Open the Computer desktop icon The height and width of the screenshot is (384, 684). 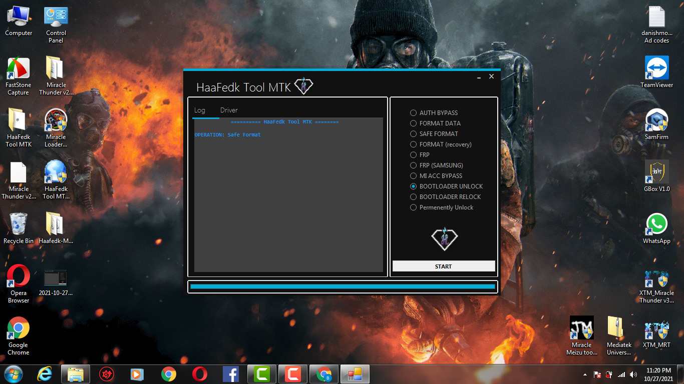click(19, 21)
